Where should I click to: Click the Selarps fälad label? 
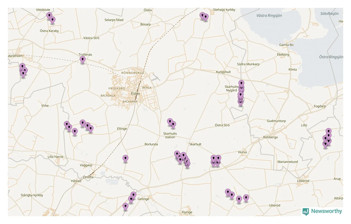tap(114, 20)
